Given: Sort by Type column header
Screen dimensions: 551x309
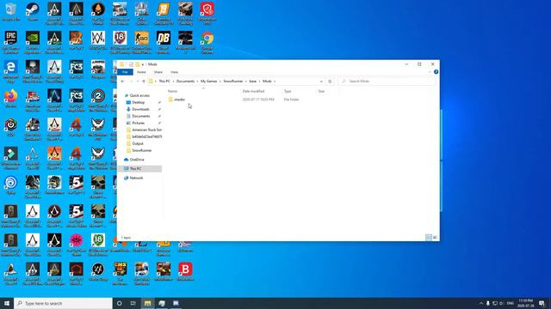Looking at the screenshot, I should tap(288, 91).
